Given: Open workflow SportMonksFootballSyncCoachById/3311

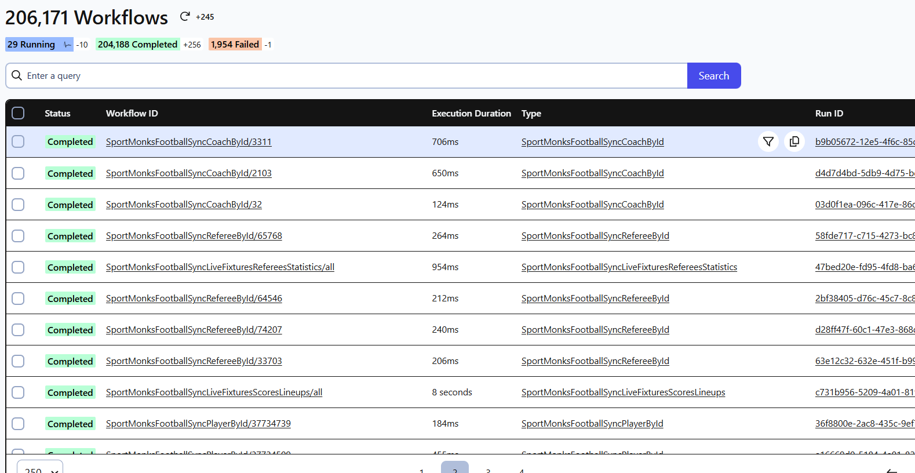Looking at the screenshot, I should click(x=188, y=142).
